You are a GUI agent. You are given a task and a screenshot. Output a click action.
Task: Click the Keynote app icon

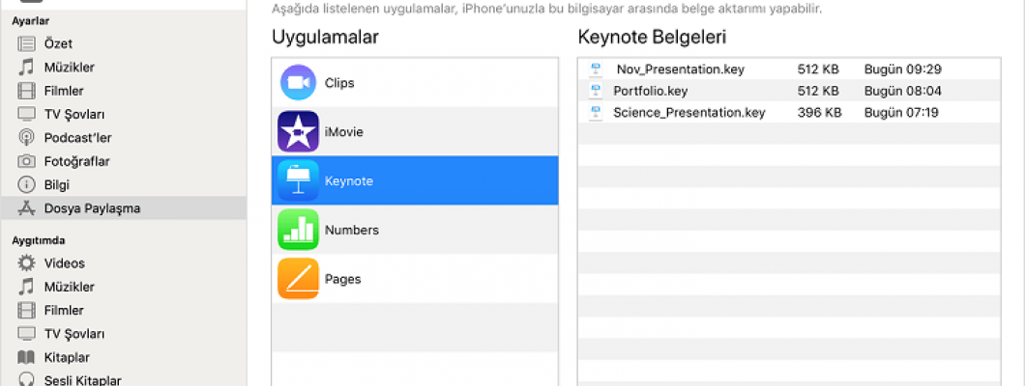298,181
